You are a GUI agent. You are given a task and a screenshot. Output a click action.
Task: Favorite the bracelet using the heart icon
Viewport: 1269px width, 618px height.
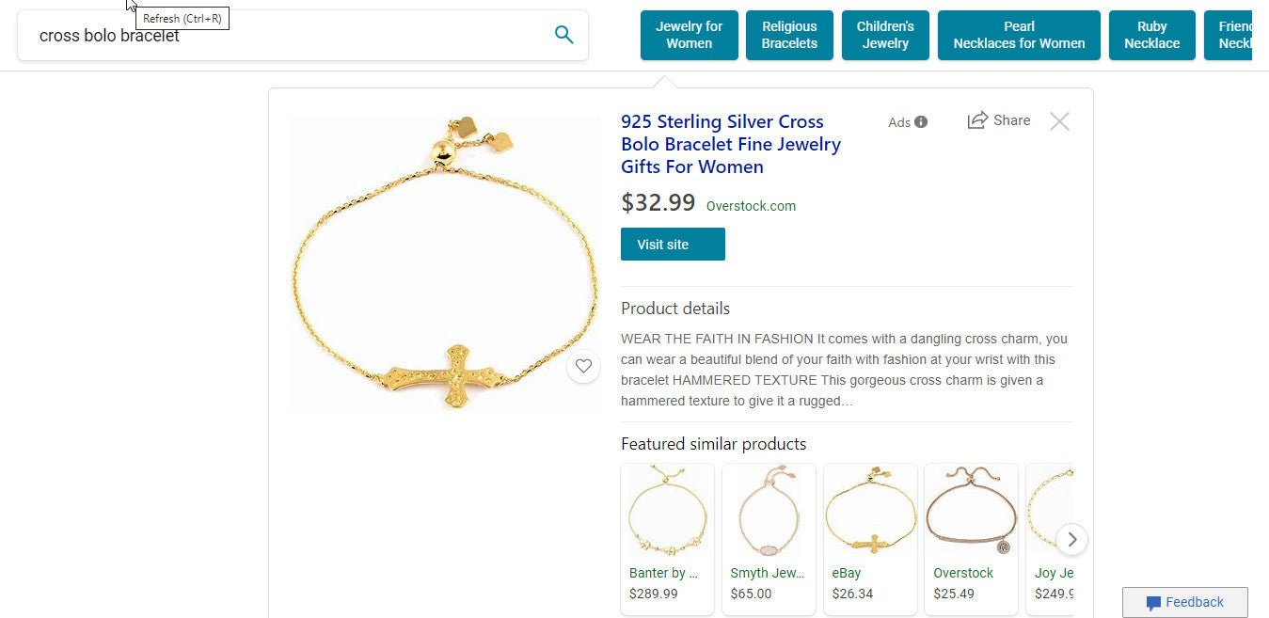583,366
